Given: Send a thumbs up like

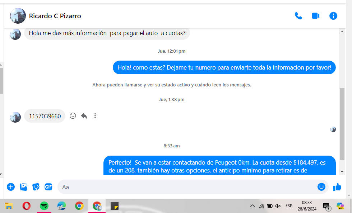Looking at the screenshot, I should click(x=337, y=187).
